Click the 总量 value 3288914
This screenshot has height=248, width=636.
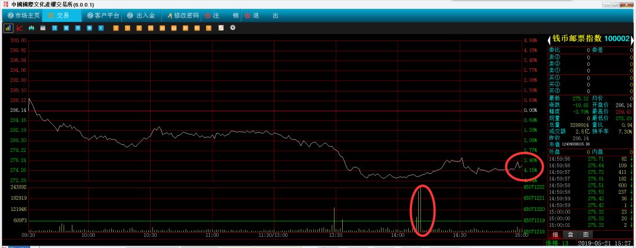pos(581,125)
